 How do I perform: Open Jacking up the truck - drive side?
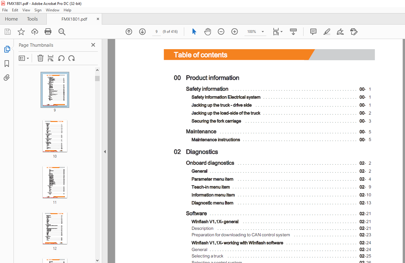[x=221, y=105]
